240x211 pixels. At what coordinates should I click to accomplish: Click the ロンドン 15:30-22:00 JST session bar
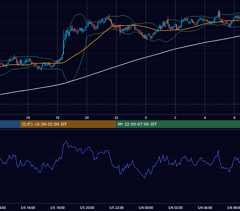coord(68,124)
